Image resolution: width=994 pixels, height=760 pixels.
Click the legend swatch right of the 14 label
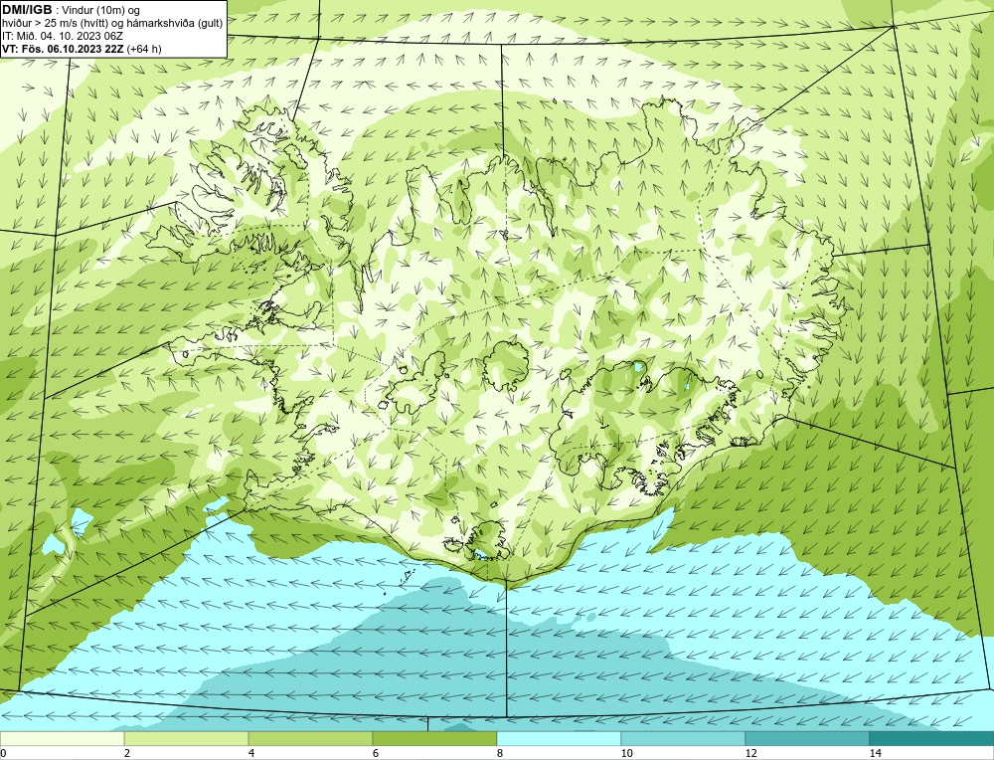tap(932, 739)
